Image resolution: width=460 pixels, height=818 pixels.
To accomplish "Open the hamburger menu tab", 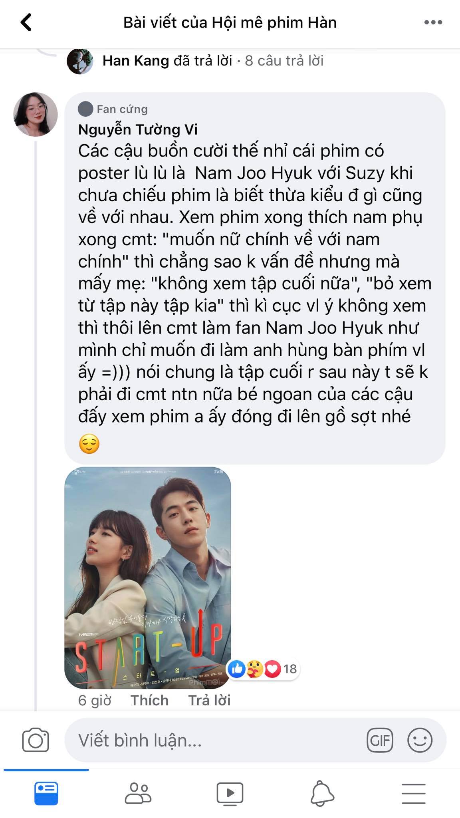I will click(x=414, y=793).
